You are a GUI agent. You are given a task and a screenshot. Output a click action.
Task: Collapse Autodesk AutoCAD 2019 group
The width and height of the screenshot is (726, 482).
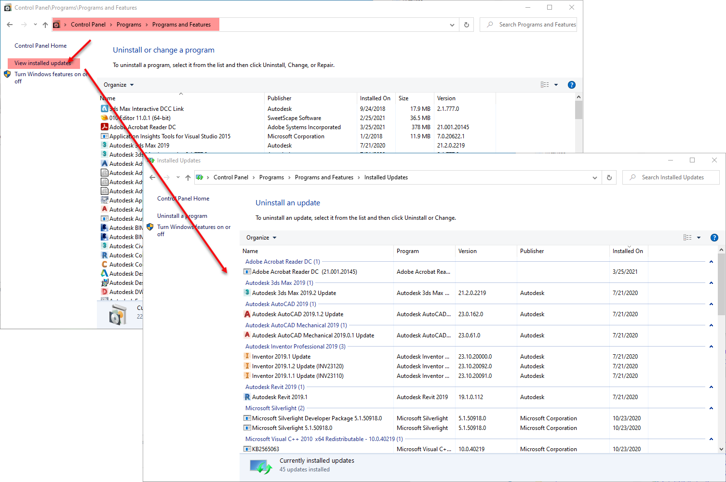tap(711, 304)
